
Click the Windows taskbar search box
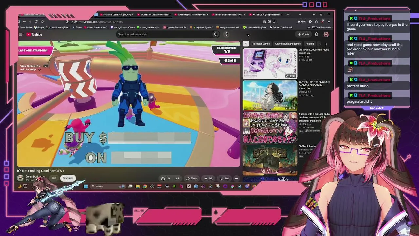click(x=108, y=187)
